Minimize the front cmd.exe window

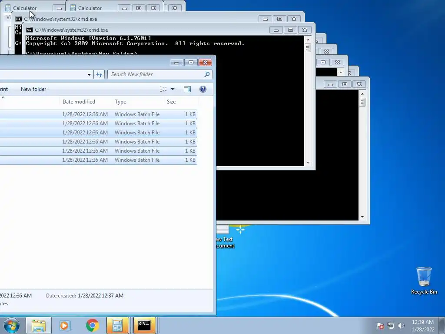[276, 30]
